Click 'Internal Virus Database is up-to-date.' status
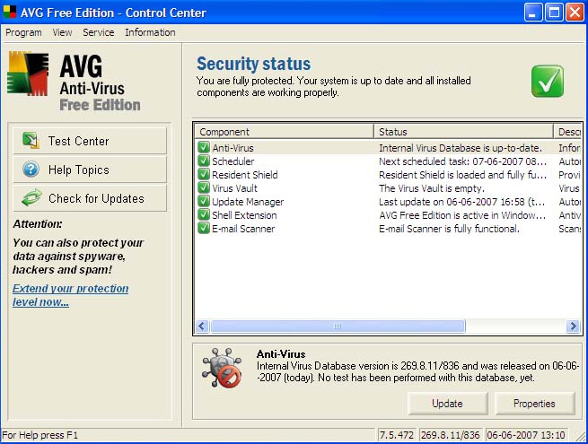Image resolution: width=588 pixels, height=444 pixels. 461,148
